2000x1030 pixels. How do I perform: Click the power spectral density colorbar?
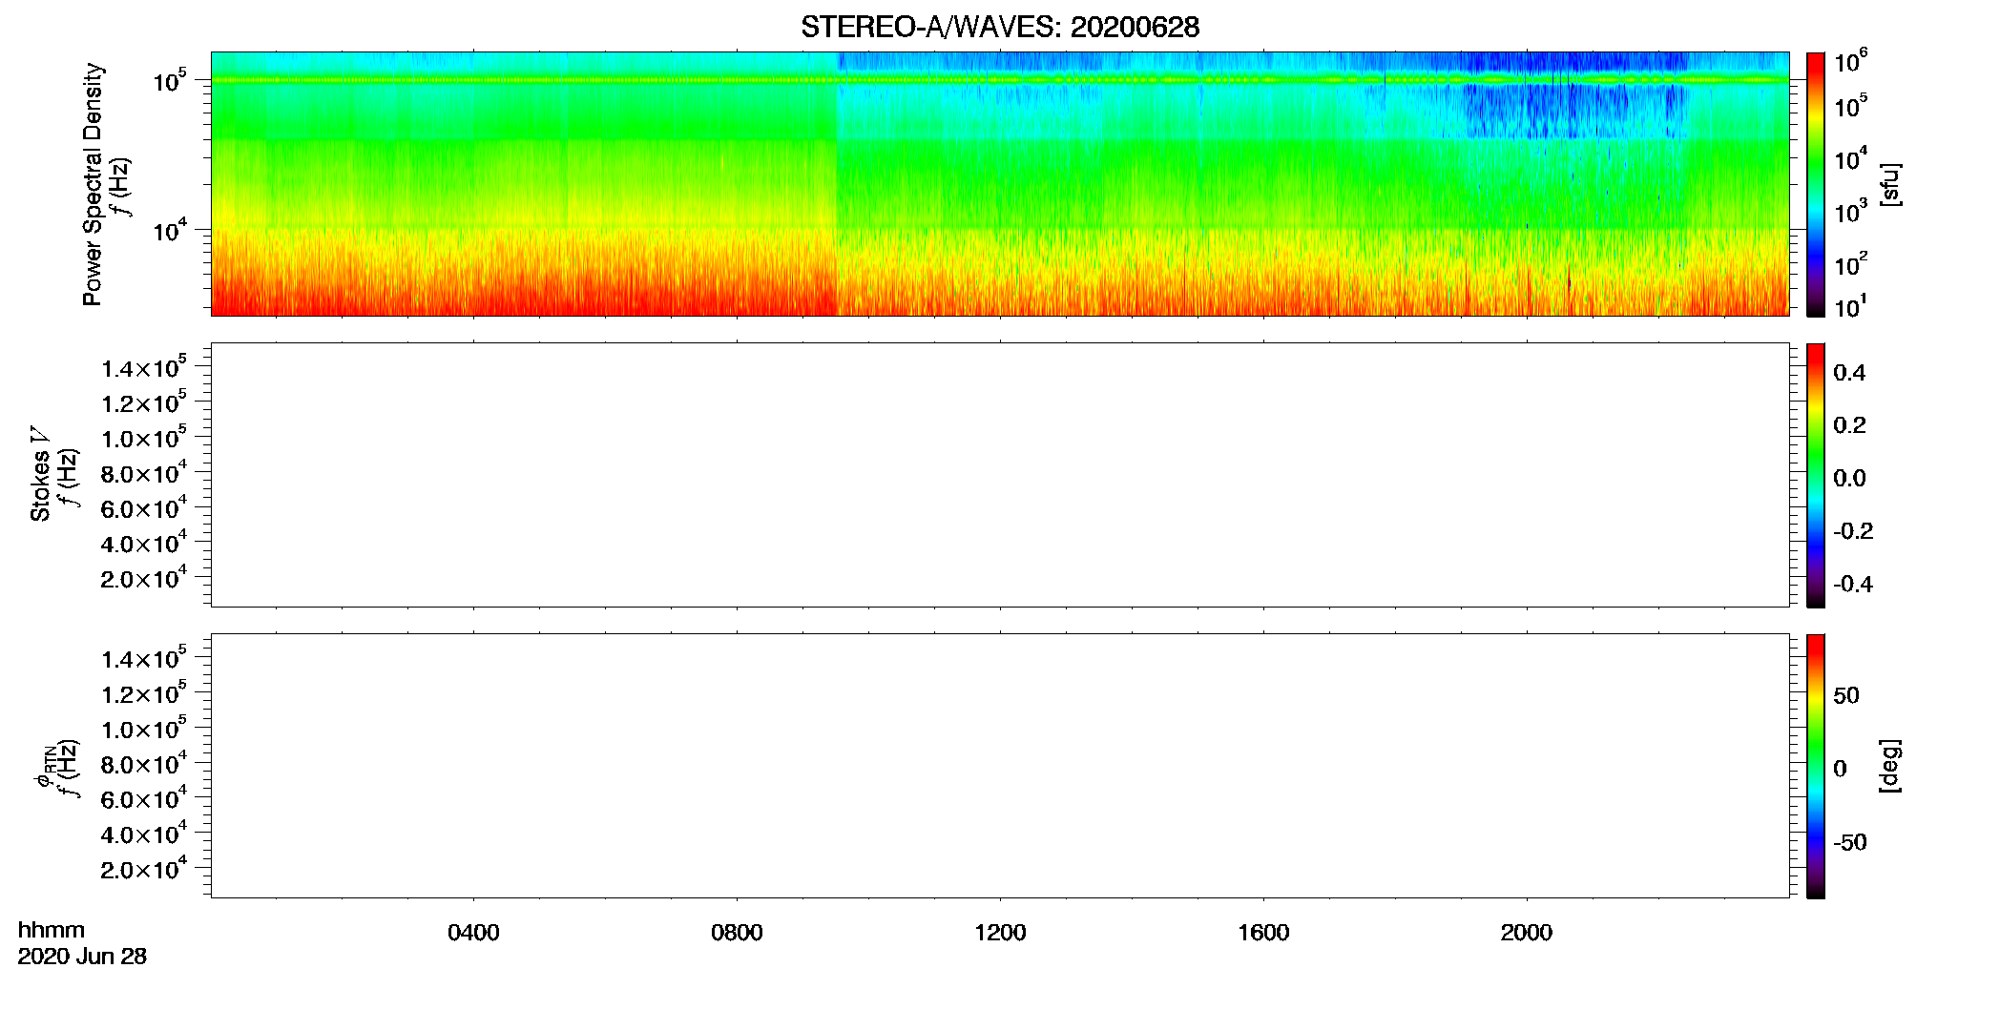pyautogui.click(x=1816, y=184)
